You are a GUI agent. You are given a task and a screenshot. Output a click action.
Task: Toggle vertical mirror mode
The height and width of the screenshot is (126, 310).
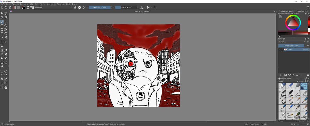point(148,7)
